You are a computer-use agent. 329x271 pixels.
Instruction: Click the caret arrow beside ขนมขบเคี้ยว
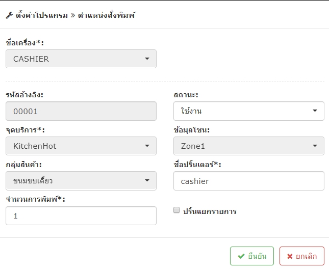click(147, 180)
